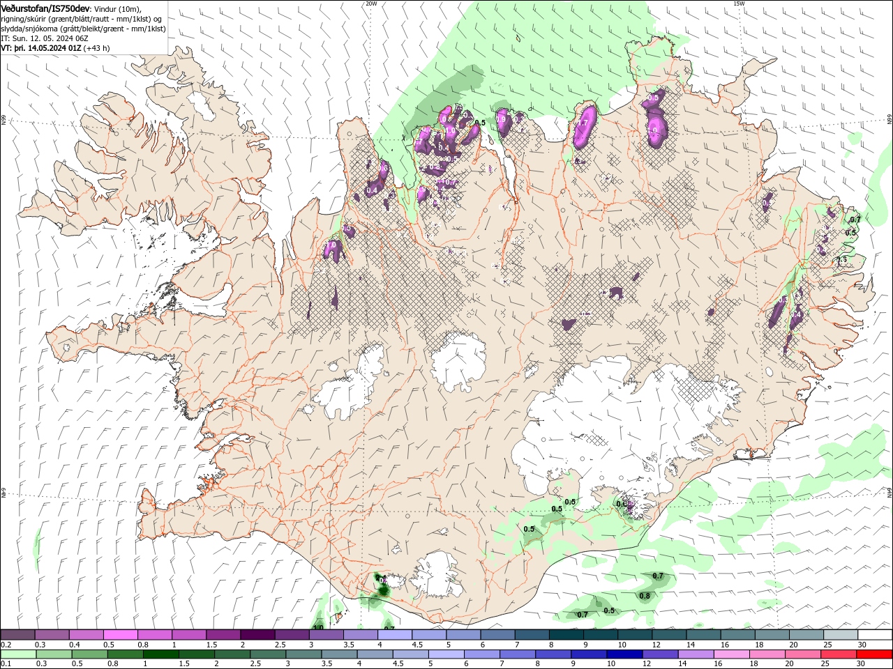893x669 pixels.
Task: Pick the bright red 30 swatch in lower legend row
Action: tap(874, 654)
